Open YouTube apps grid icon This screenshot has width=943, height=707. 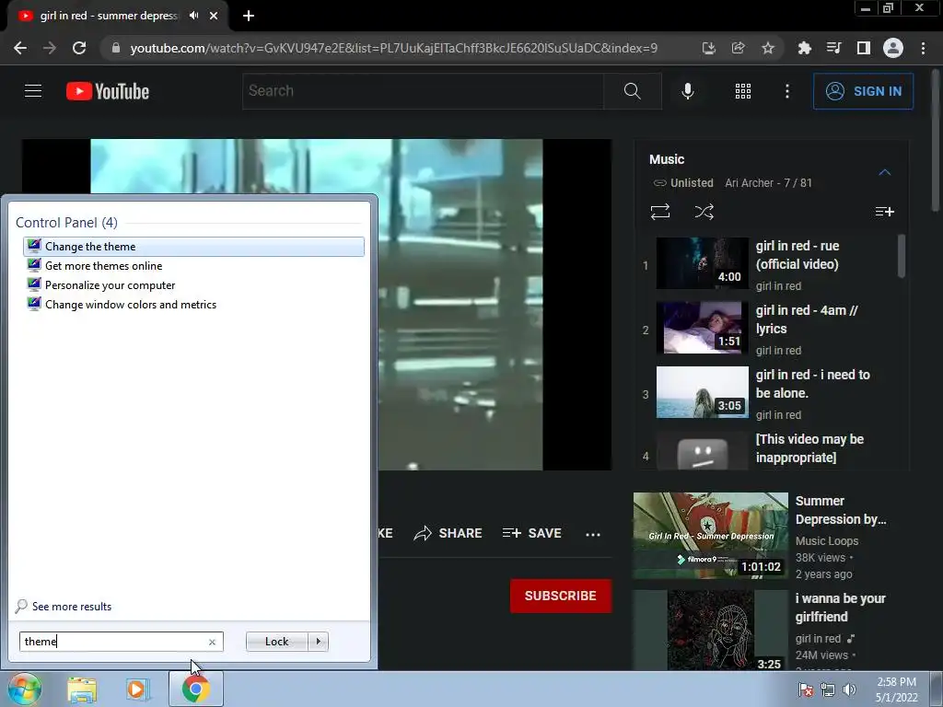pyautogui.click(x=743, y=91)
